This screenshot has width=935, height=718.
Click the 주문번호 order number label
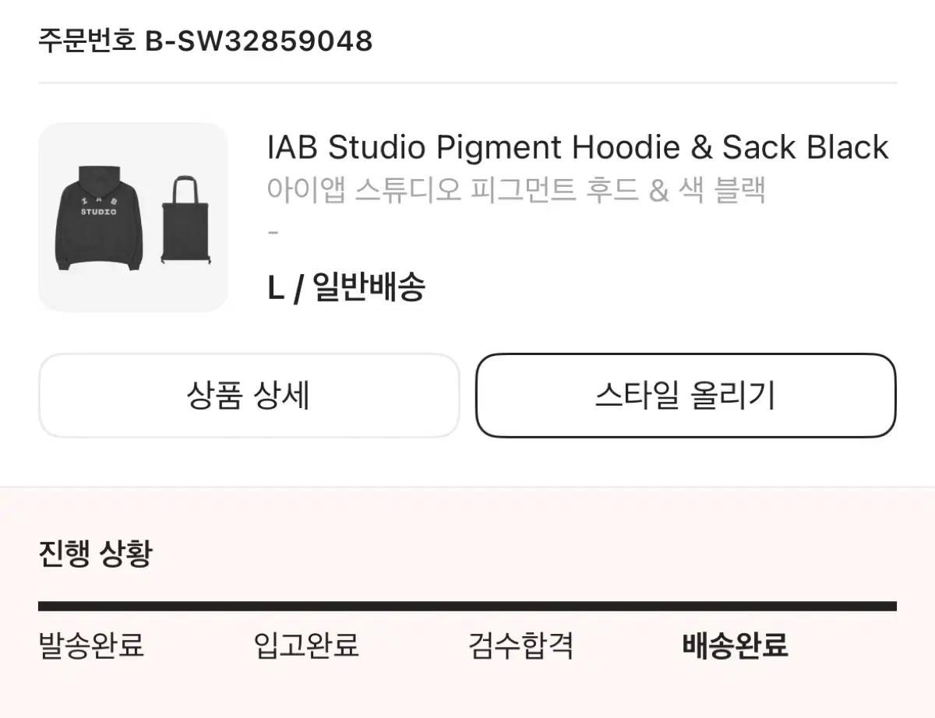[x=88, y=41]
